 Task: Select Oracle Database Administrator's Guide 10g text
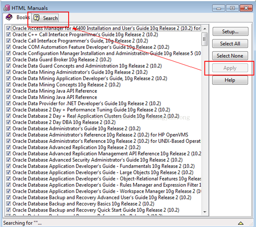point(76,129)
